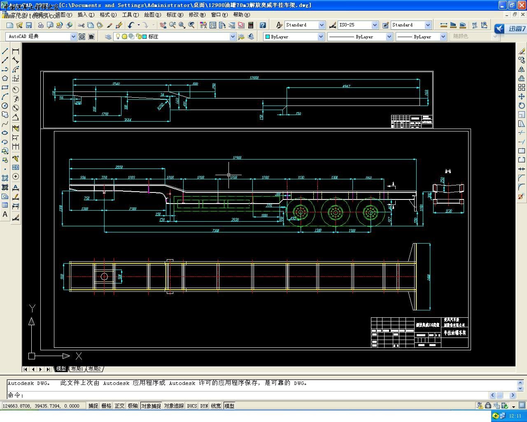Select the Rectangle draw tool
527x422 pixels.
click(5, 87)
